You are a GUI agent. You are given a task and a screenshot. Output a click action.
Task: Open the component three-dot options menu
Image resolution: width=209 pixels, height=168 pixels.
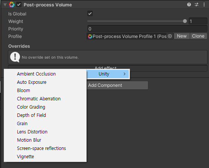[x=204, y=5]
